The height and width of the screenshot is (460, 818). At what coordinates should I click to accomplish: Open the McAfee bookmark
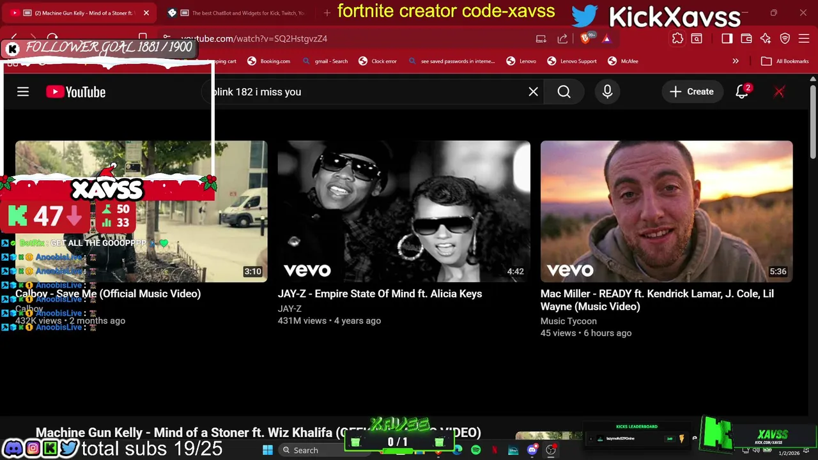[623, 61]
